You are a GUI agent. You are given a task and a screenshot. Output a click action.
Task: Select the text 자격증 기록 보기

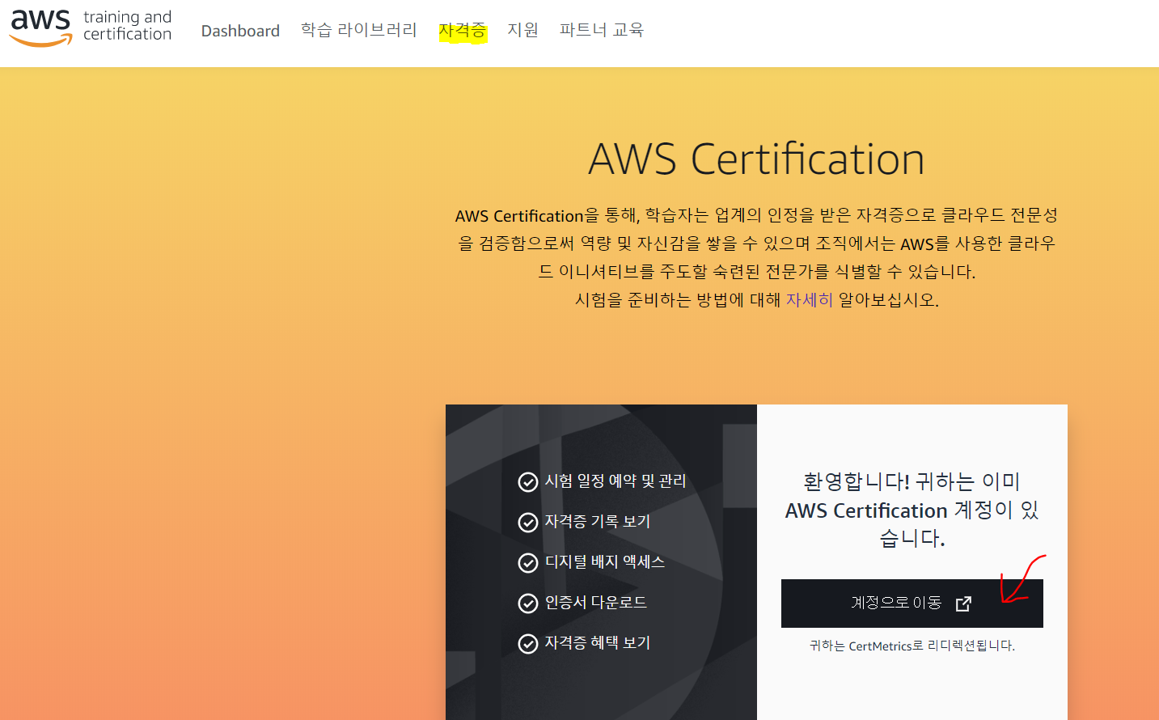click(598, 522)
